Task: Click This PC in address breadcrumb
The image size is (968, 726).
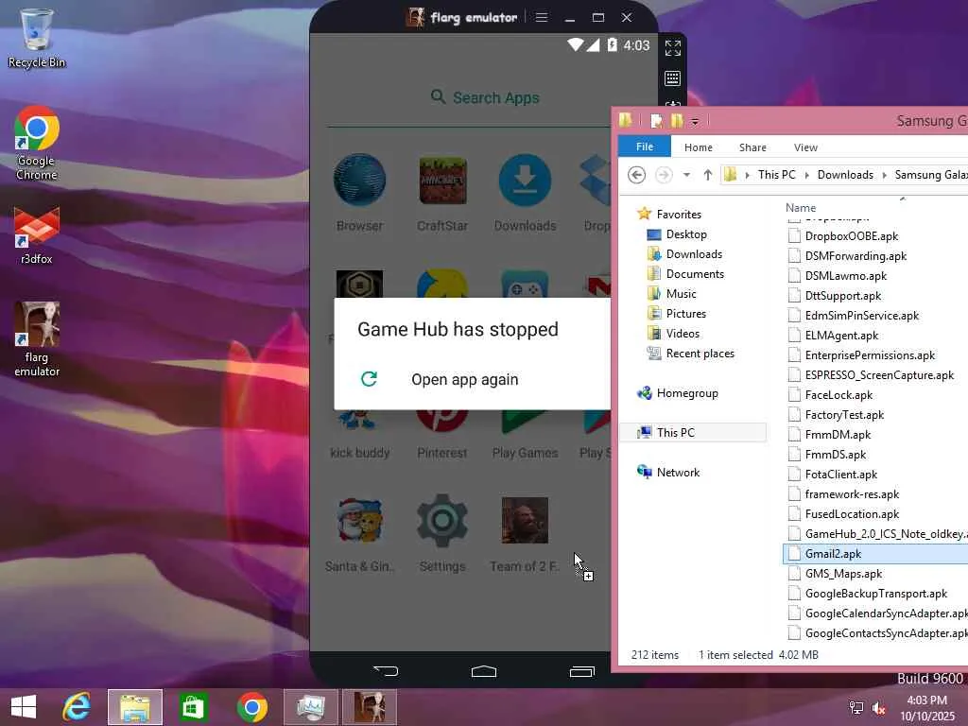Action: point(777,175)
